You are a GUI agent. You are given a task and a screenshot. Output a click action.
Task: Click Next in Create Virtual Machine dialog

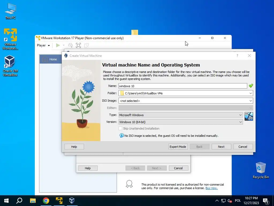[x=221, y=147]
